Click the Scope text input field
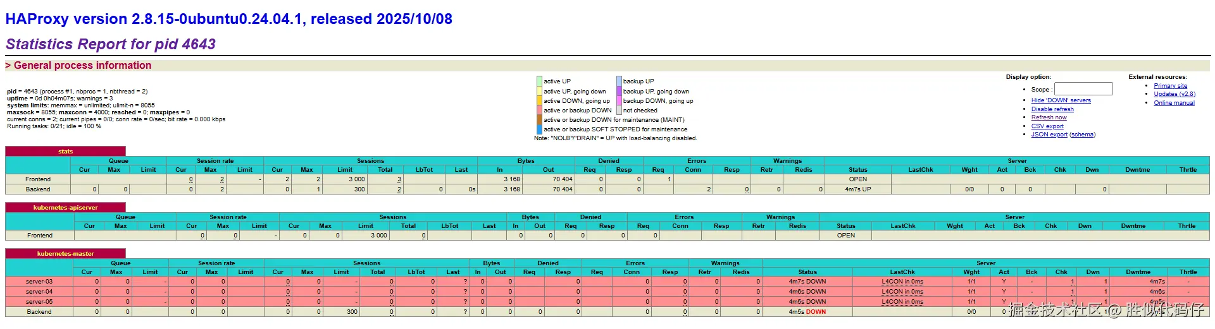1215x329 pixels. tap(1083, 89)
